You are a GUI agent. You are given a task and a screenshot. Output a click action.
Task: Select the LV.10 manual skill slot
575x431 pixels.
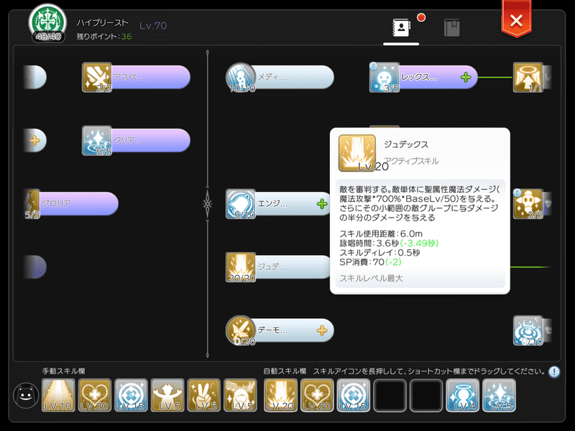[58, 396]
